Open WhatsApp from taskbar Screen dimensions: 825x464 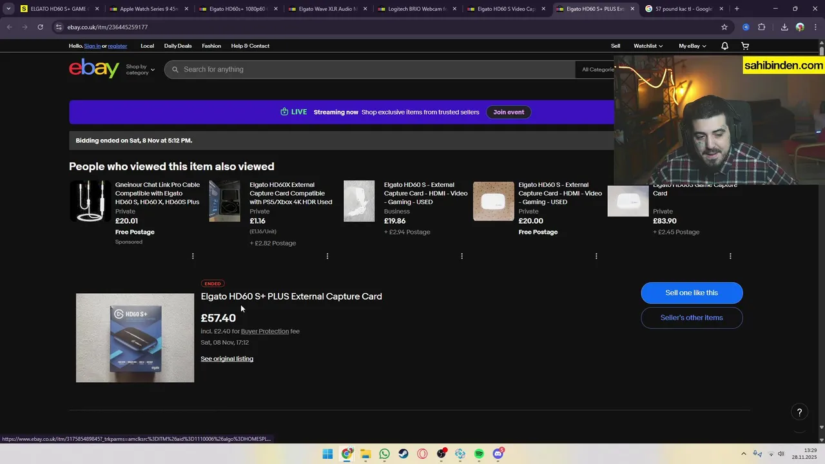[384, 454]
